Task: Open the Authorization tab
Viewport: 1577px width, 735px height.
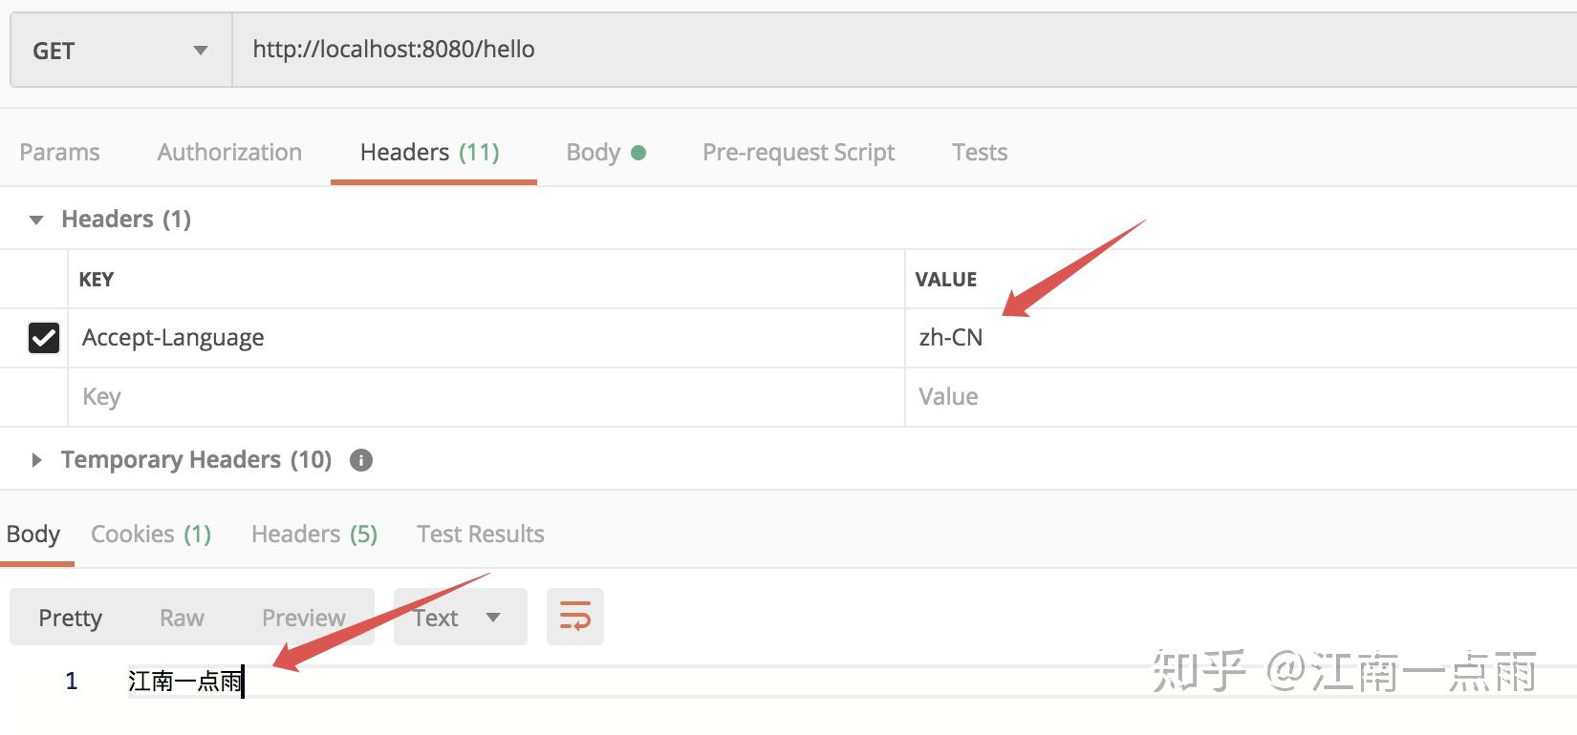Action: click(x=229, y=153)
